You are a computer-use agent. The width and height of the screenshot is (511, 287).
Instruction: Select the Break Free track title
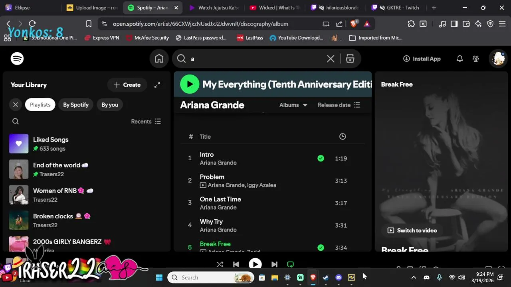click(215, 244)
